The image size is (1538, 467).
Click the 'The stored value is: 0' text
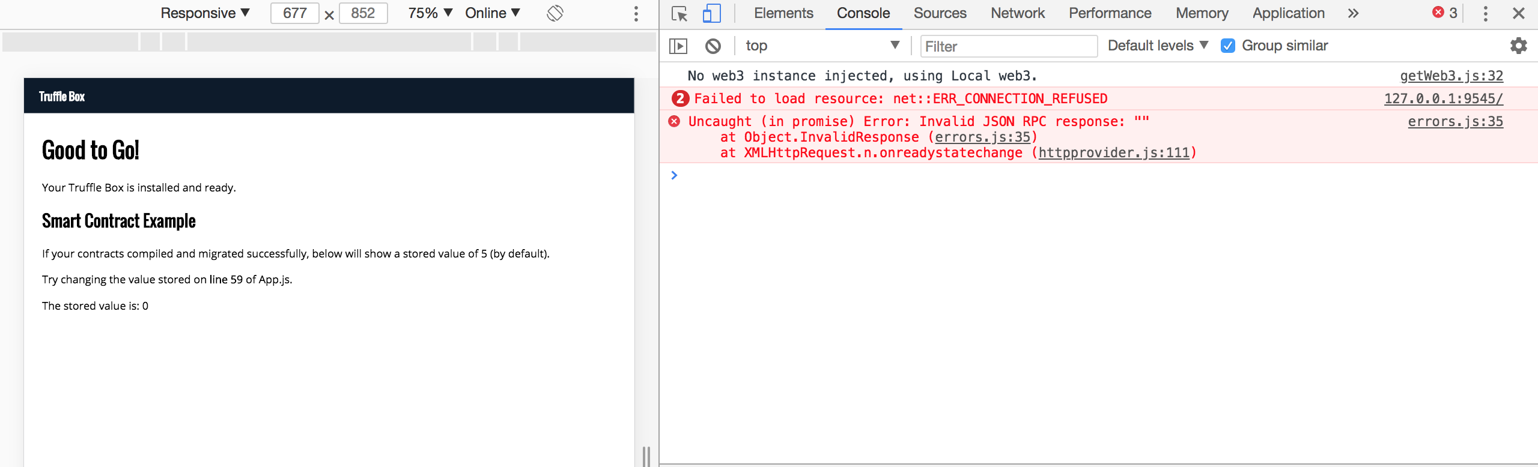(x=95, y=306)
